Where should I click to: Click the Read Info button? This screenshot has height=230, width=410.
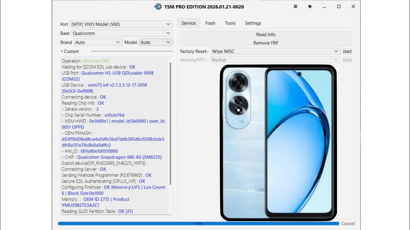(x=266, y=34)
